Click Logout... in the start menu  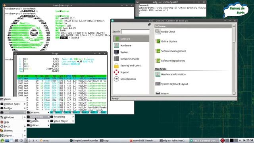coord(13,135)
